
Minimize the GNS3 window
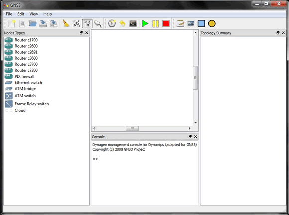coord(257,4)
